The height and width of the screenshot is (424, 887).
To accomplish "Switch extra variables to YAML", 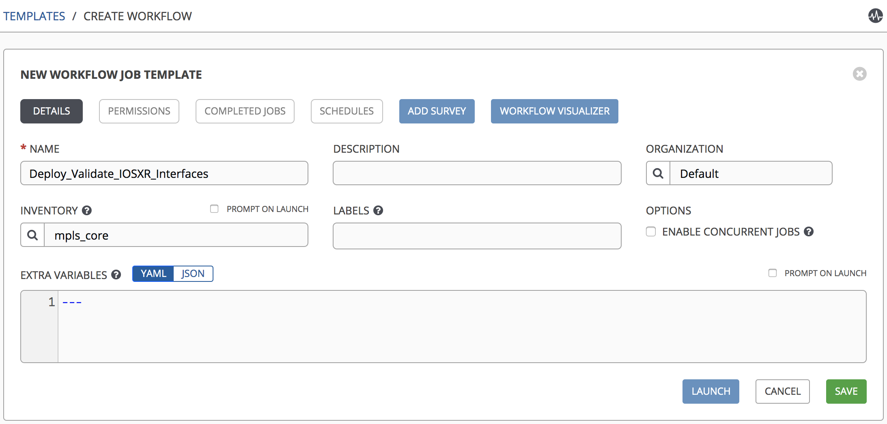I will click(x=153, y=274).
